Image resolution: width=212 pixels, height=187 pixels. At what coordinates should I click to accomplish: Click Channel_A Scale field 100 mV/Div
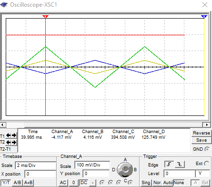click(x=92, y=165)
